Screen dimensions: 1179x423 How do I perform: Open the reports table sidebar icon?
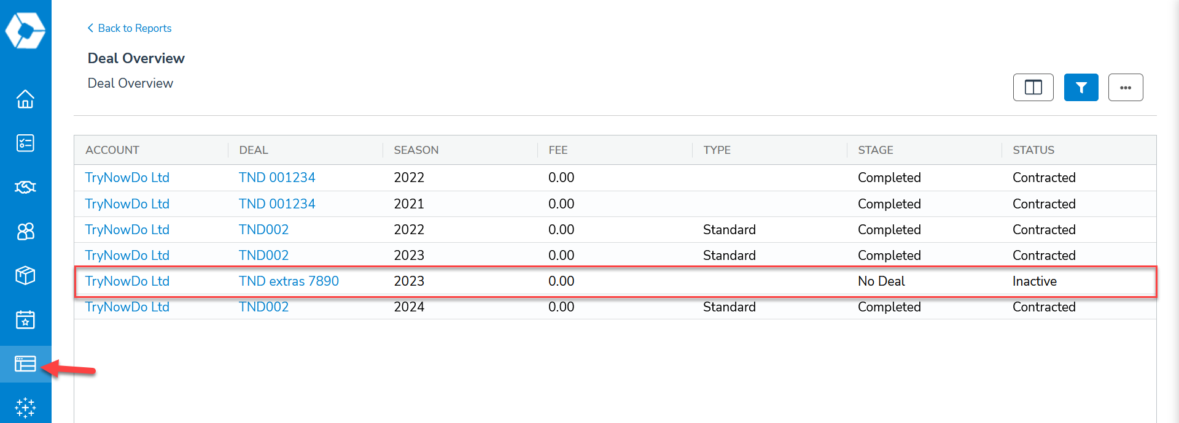coord(25,364)
